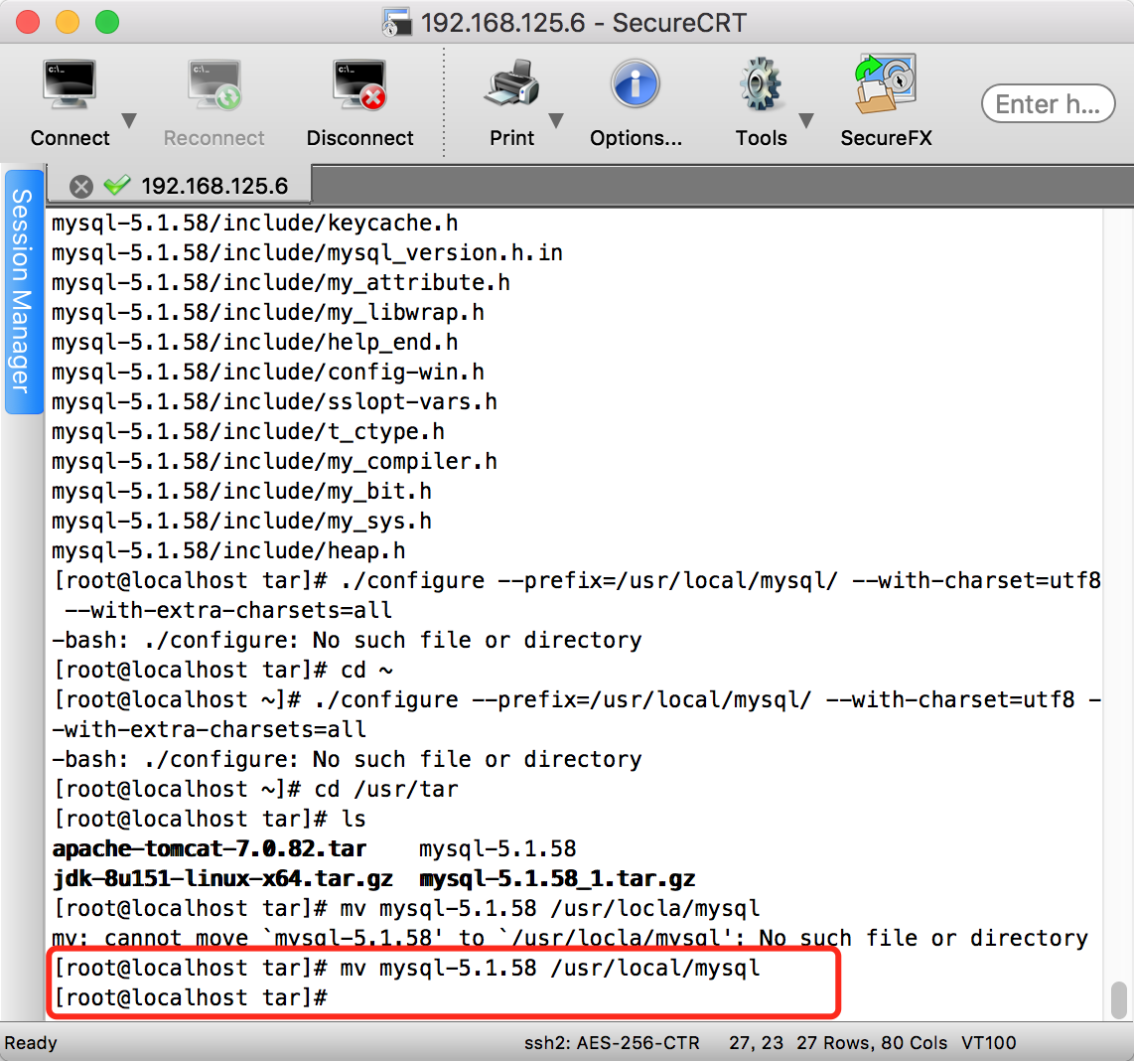Click the Print printer icon
This screenshot has width=1134, height=1061.
point(512,84)
